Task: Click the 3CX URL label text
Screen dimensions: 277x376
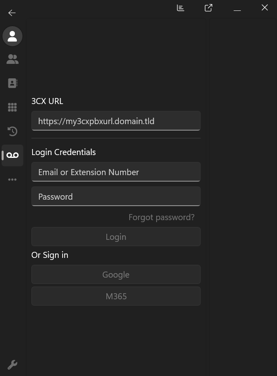Action: pyautogui.click(x=47, y=101)
